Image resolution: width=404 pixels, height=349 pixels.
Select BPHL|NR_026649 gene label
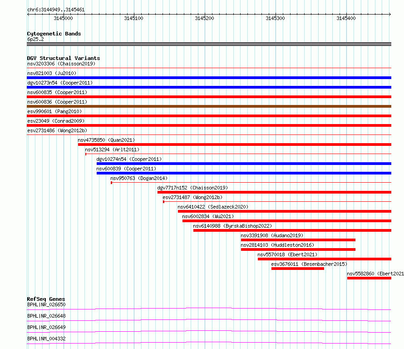coord(46,327)
